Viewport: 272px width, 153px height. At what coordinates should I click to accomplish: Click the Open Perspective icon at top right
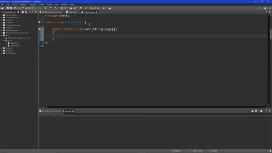(265, 8)
